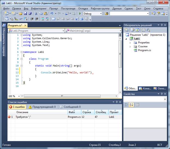This screenshot has height=149, width=170.
Task: Open the Отладка menu
Action: [83, 8]
